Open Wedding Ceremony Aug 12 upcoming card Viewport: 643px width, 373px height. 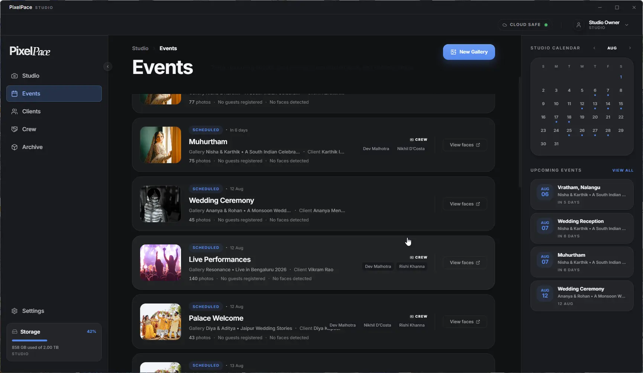tap(582, 296)
